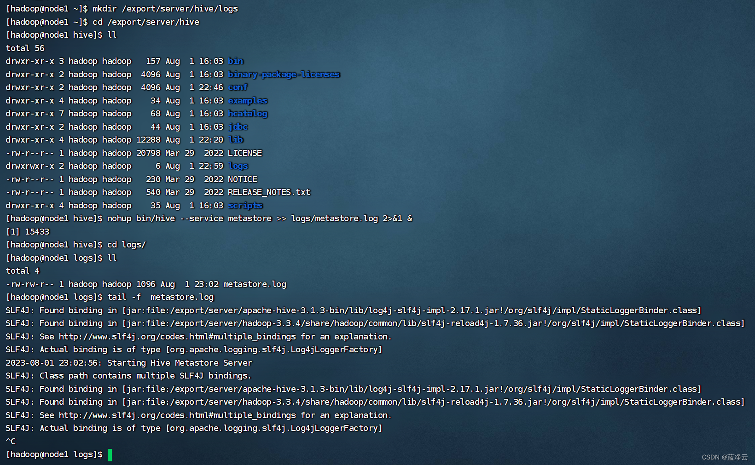The height and width of the screenshot is (465, 755).
Task: Select the 'NOTICE' file name
Action: point(243,179)
